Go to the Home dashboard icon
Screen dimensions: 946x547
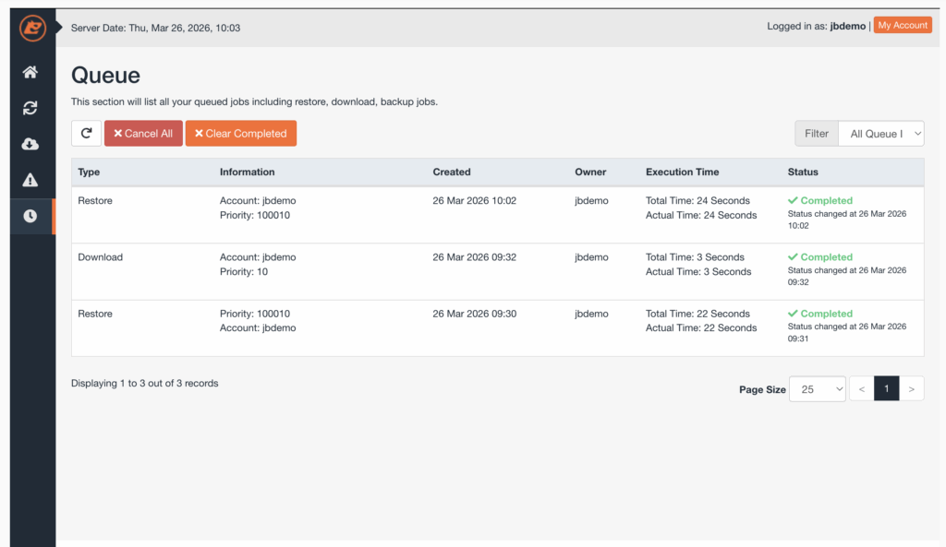pos(30,72)
